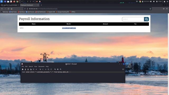Open the OffSec bookmark

[x=73, y=12]
